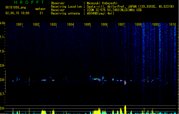Click the 0.9 kHz frequency label

pos(2,66)
